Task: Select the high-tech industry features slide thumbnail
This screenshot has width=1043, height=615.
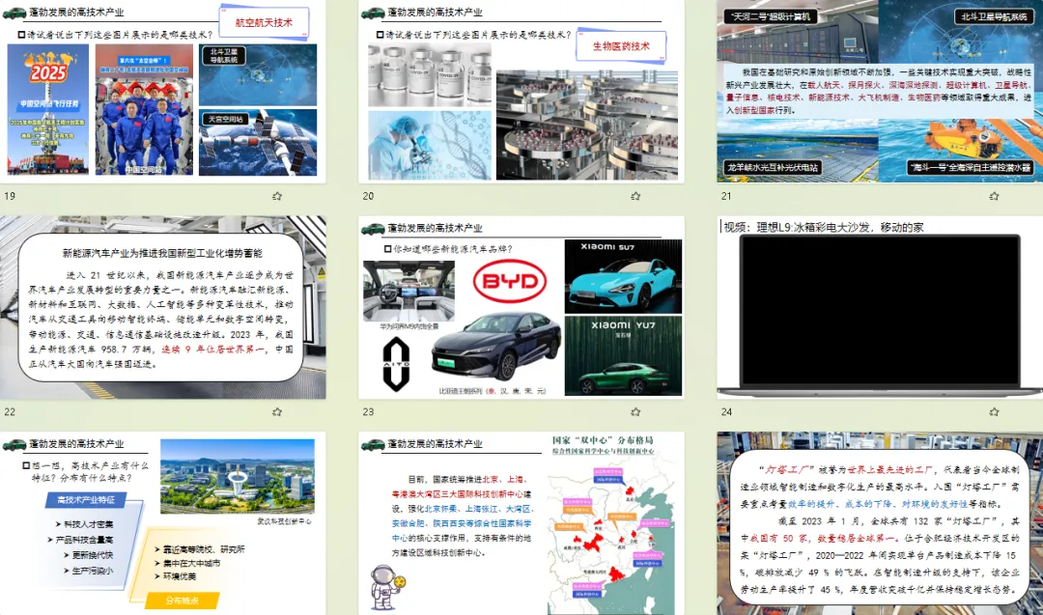Action: click(x=163, y=523)
